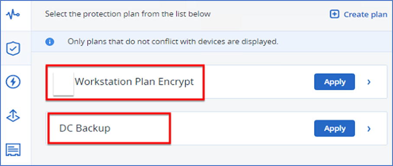Tick the white box before Workstation Plan Encrypt
This screenshot has height=166, width=393.
tap(63, 84)
